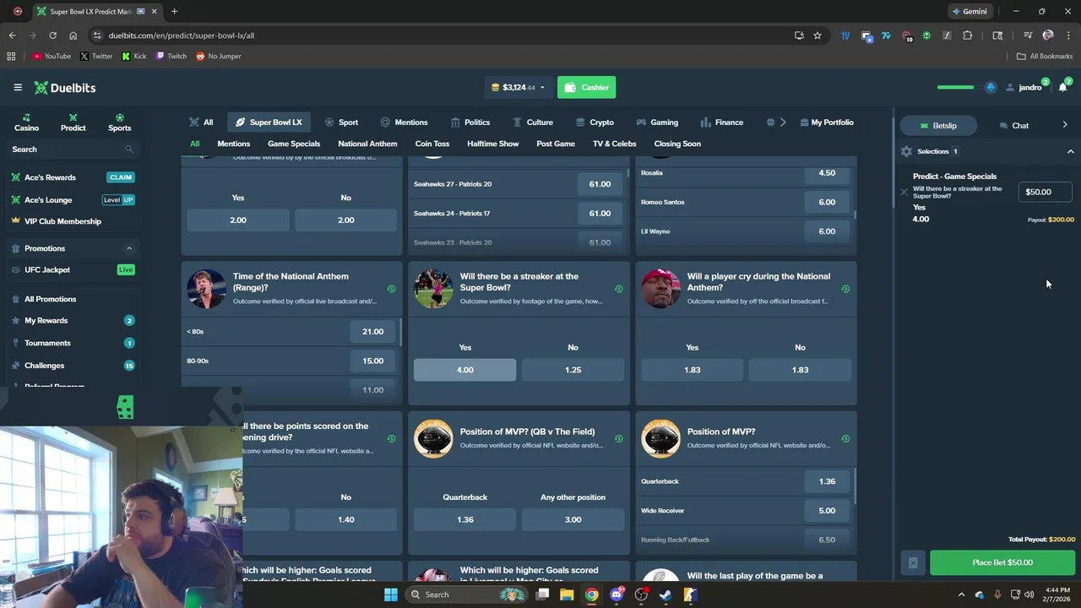Bookmark this page with star icon

pyautogui.click(x=818, y=35)
